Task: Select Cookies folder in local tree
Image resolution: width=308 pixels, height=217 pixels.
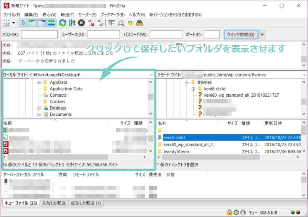Action: (57, 102)
